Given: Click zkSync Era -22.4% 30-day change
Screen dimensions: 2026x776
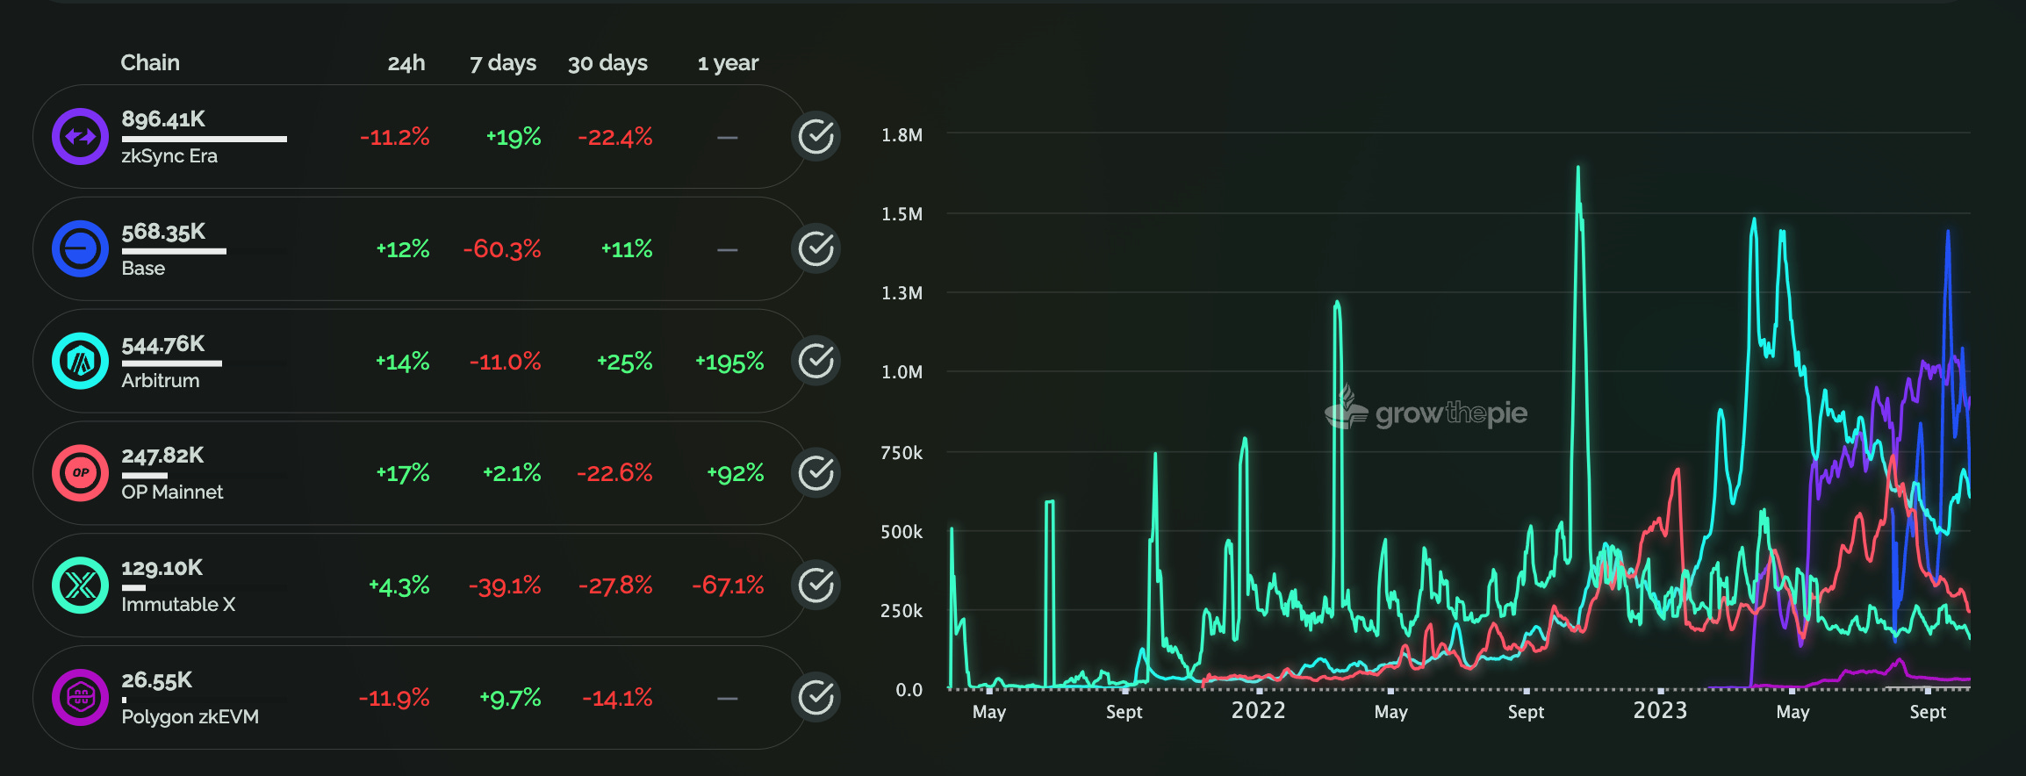Looking at the screenshot, I should (x=615, y=137).
